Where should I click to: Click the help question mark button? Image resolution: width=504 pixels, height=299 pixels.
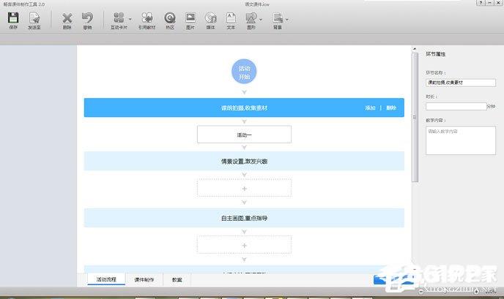481,3
